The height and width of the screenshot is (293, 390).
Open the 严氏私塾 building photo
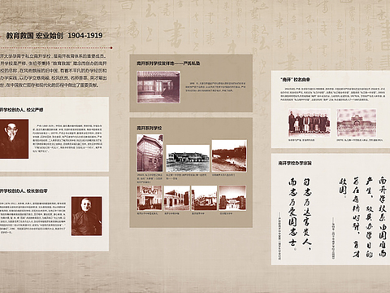click(158, 87)
